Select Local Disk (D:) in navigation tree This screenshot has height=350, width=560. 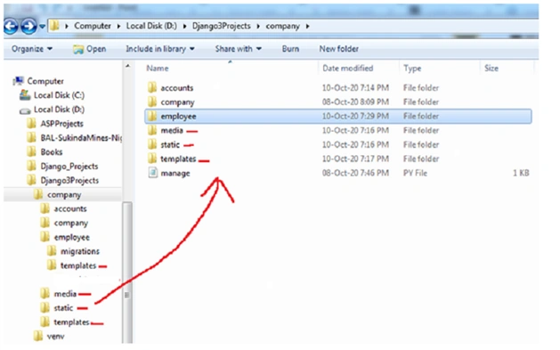pos(59,110)
